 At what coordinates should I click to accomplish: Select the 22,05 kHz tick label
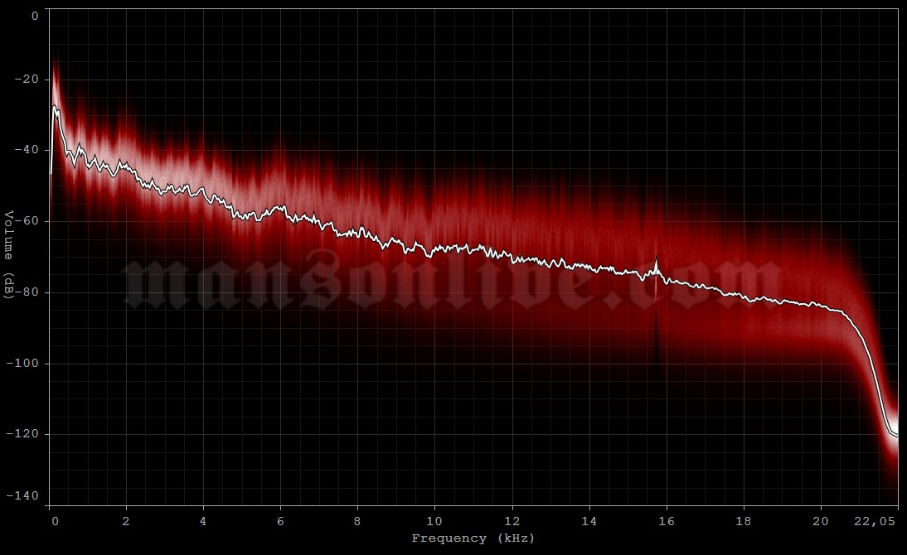tap(876, 523)
